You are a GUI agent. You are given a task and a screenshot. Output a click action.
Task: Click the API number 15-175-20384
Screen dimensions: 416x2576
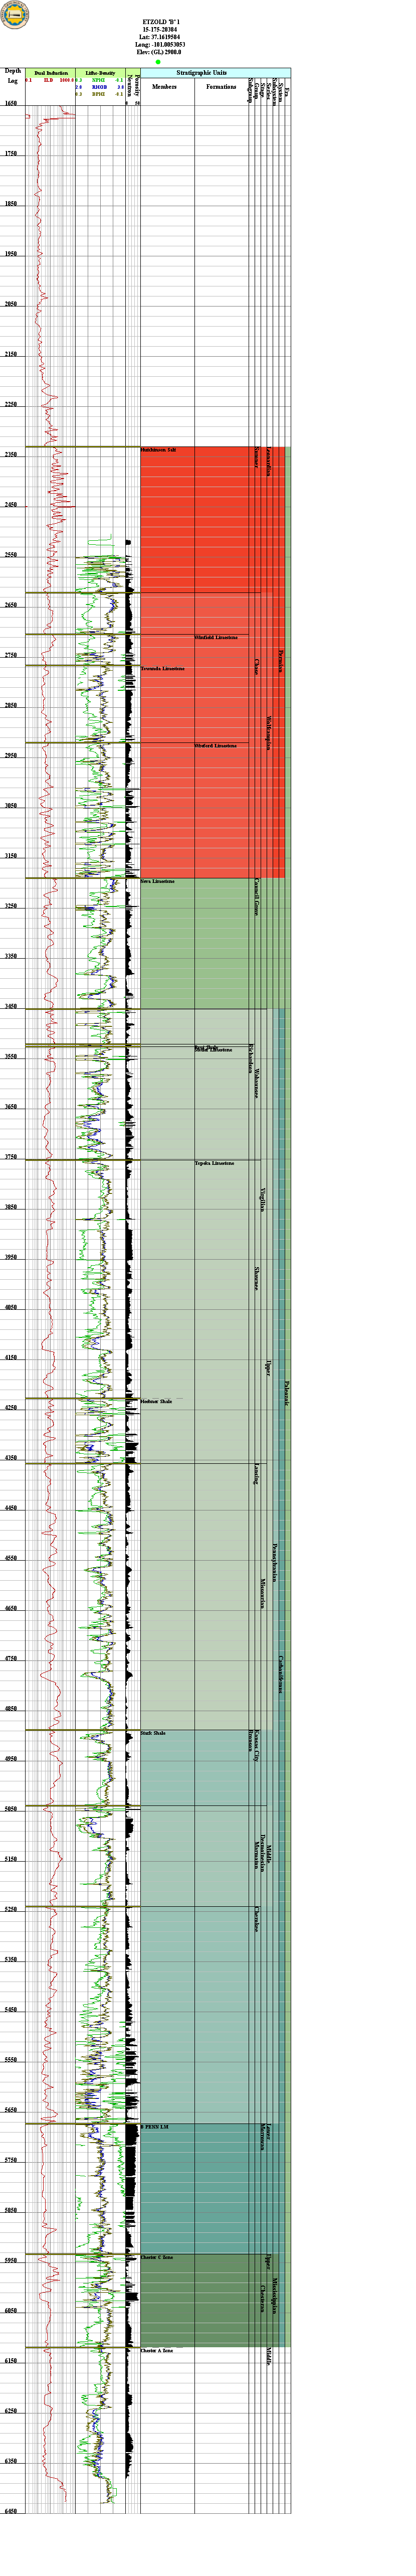[x=161, y=30]
